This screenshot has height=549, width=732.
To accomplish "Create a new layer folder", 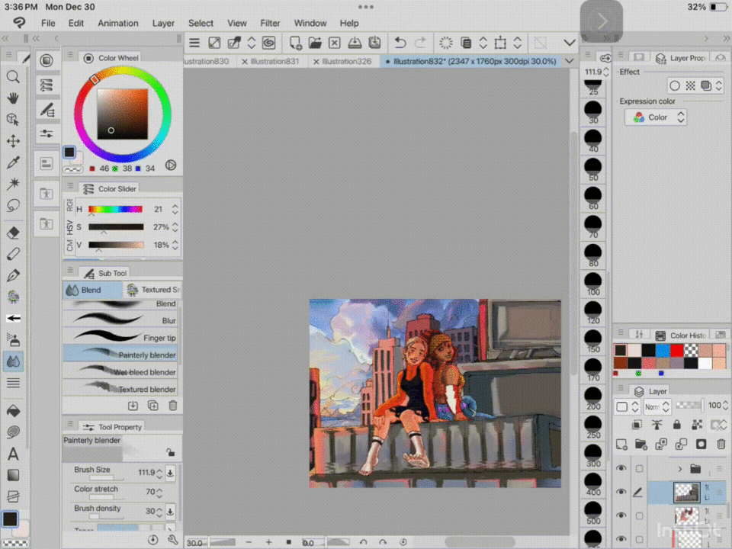I will click(x=641, y=444).
